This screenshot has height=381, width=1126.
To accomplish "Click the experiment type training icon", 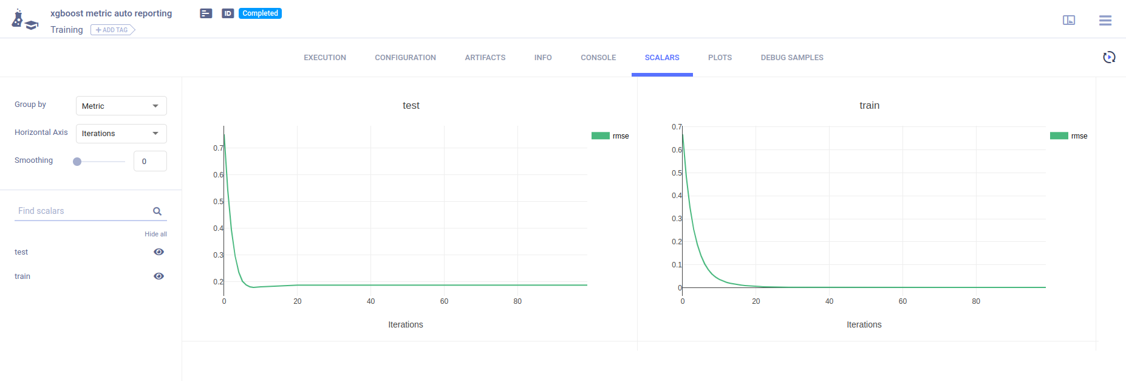I will click(x=24, y=20).
